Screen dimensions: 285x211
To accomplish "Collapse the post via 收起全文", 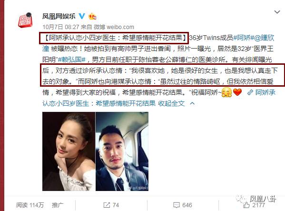I will 171,103.
